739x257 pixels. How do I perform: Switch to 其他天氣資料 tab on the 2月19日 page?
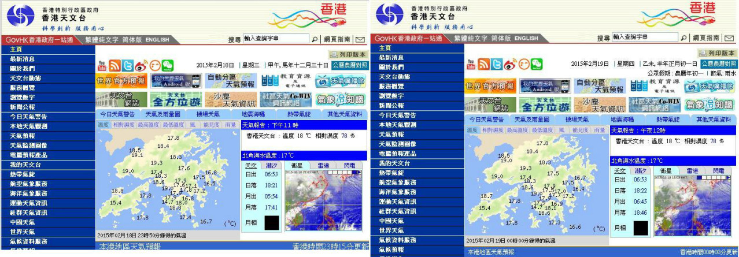click(714, 120)
